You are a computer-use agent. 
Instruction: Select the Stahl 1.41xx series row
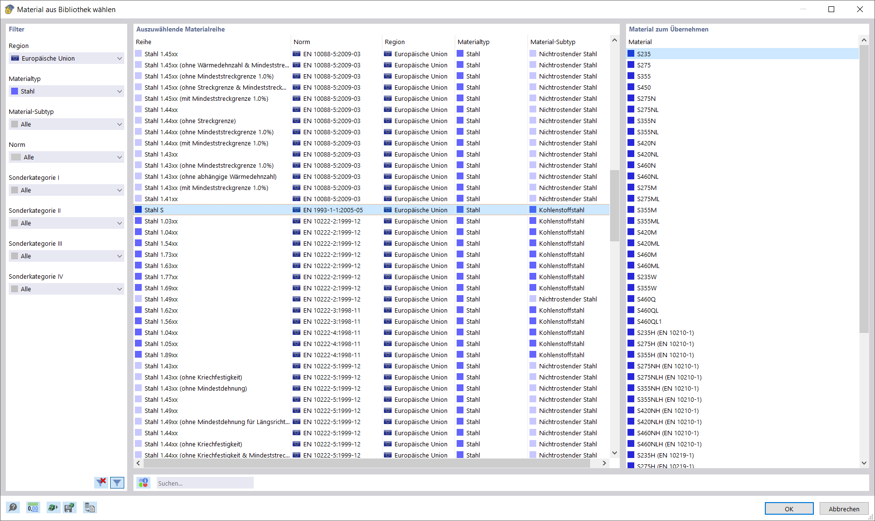(371, 199)
